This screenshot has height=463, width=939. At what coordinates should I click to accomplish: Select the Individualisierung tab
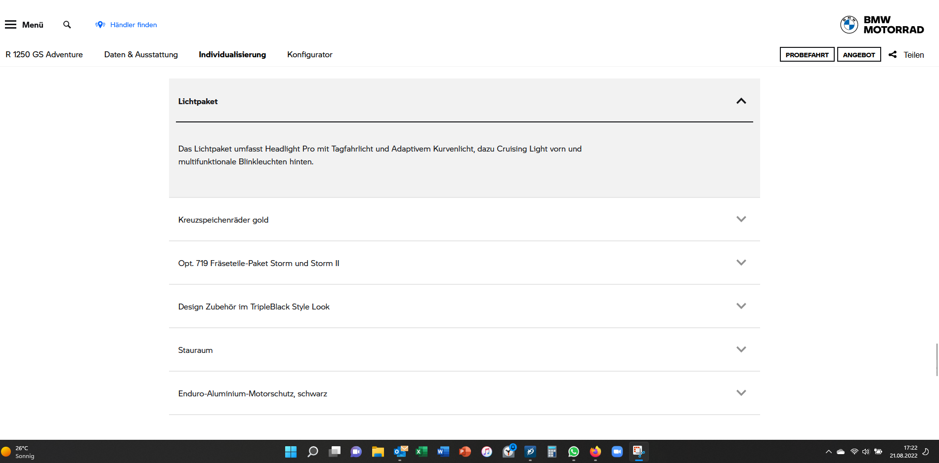pos(232,54)
